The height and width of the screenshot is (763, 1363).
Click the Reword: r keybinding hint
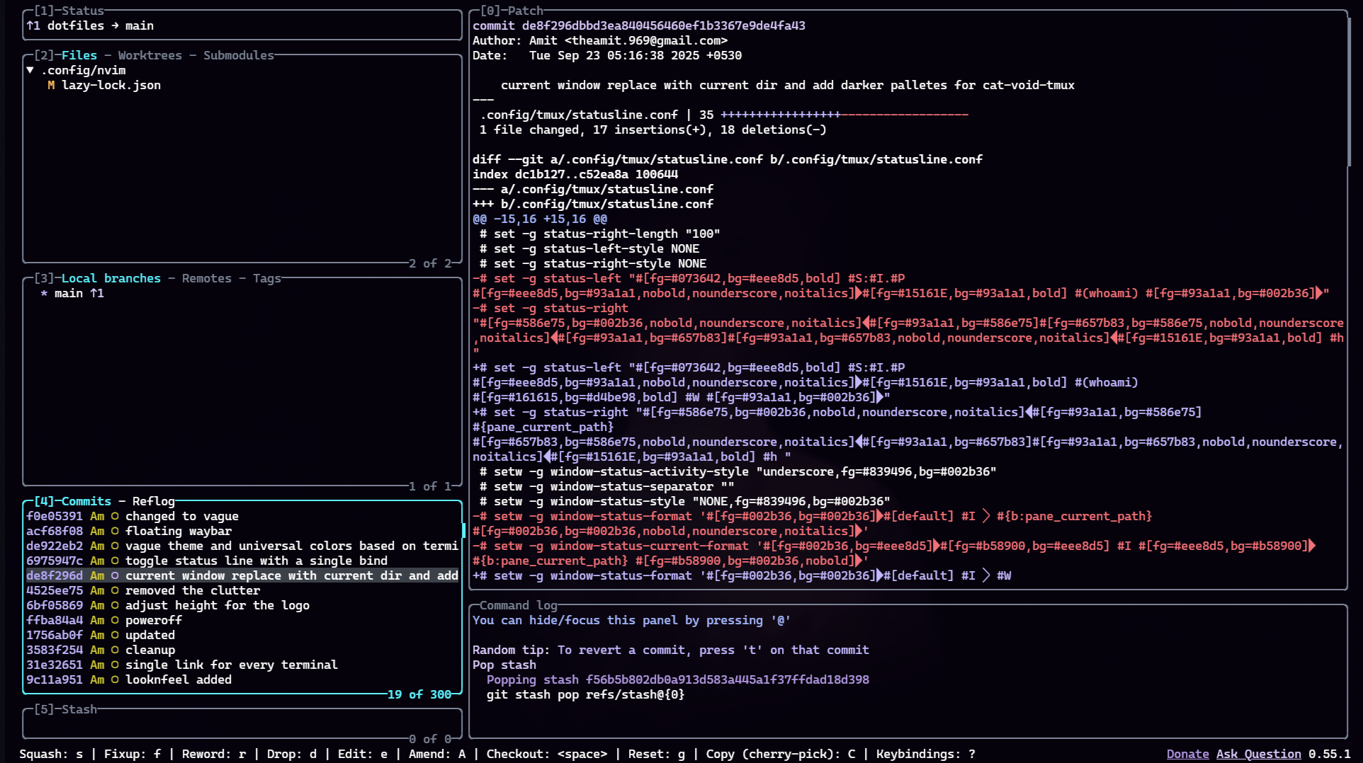[x=214, y=754]
